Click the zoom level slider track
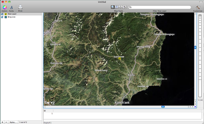204x124 pixels. 200,56
